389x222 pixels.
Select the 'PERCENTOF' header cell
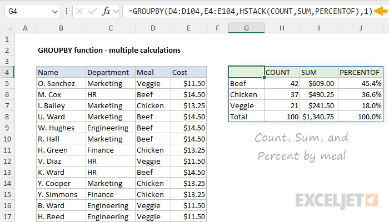pos(361,72)
